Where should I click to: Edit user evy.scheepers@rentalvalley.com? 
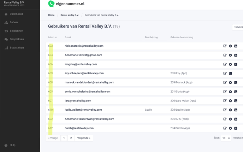tap(225, 74)
